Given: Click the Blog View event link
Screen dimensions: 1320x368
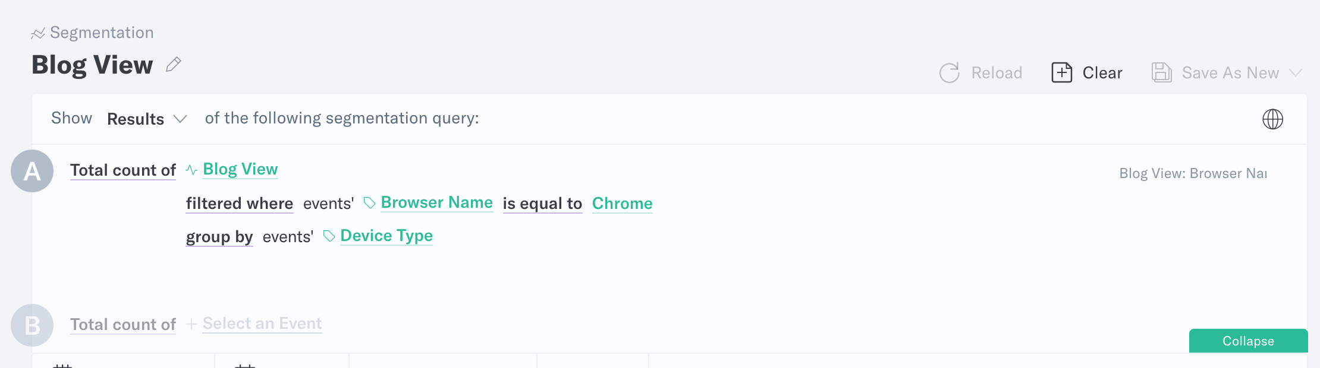Looking at the screenshot, I should click(240, 170).
